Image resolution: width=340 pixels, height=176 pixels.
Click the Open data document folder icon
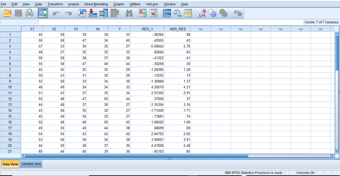7,13
